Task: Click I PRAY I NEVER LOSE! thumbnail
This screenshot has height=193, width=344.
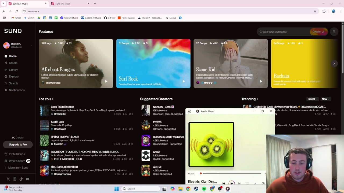Action: tap(44, 140)
